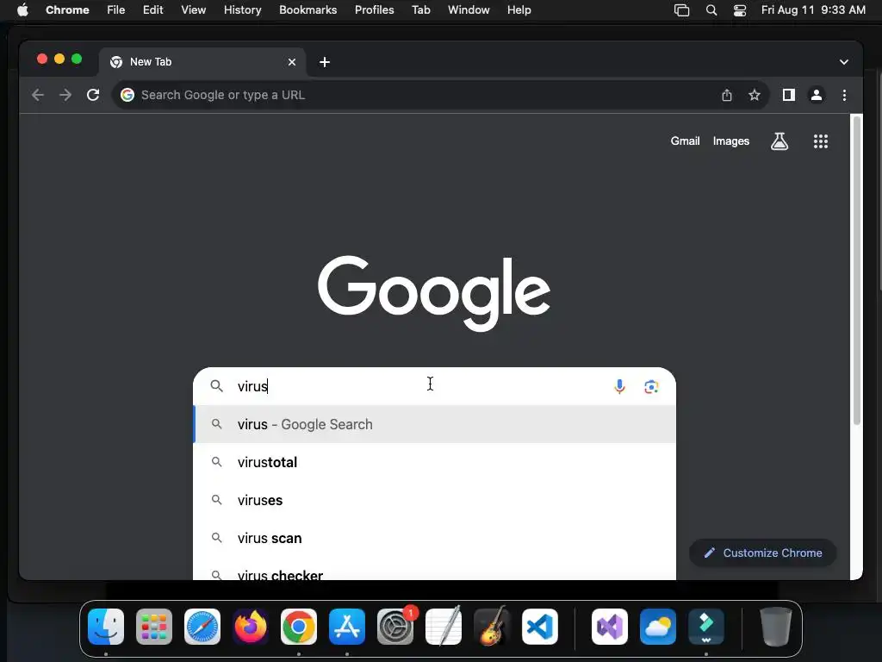The height and width of the screenshot is (662, 882).
Task: Open TextEdit from the Dock
Action: (x=444, y=627)
